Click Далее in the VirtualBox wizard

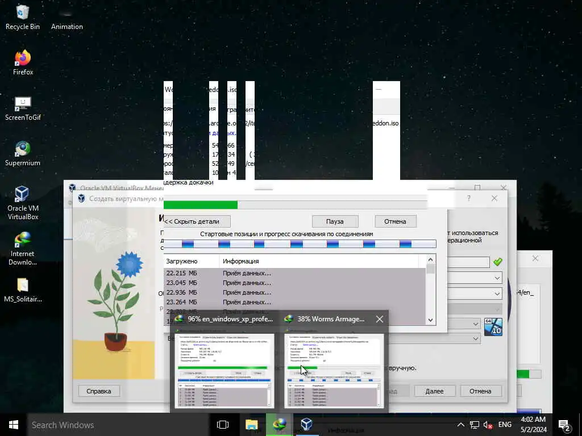434,391
